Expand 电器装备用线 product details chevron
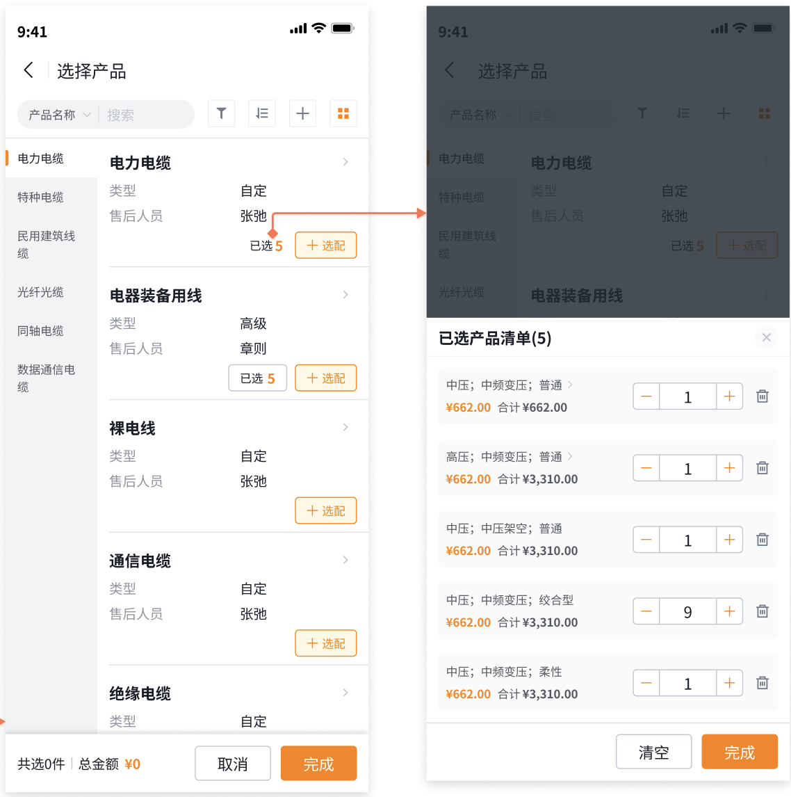The width and height of the screenshot is (791, 797). coord(345,295)
